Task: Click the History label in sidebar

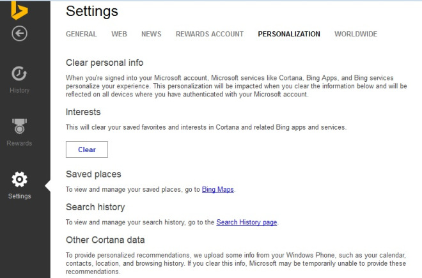Action: [x=19, y=90]
